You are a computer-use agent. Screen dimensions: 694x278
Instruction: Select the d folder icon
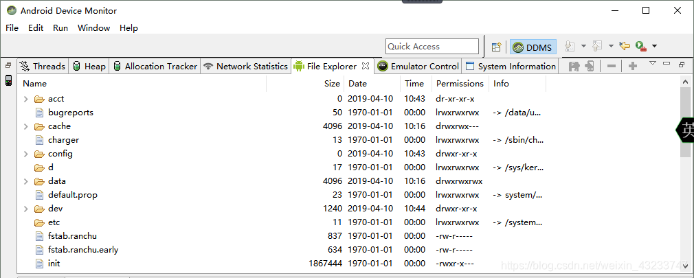pos(40,167)
